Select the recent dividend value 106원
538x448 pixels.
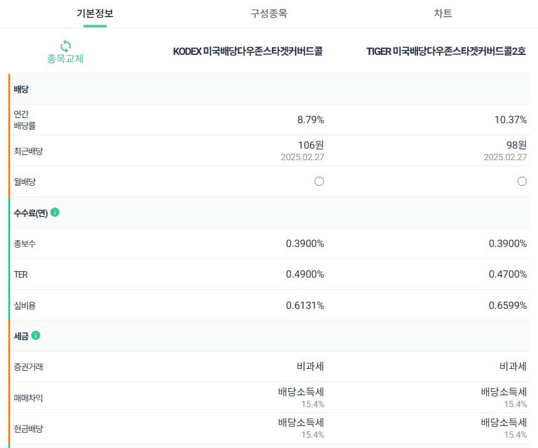[x=311, y=145]
